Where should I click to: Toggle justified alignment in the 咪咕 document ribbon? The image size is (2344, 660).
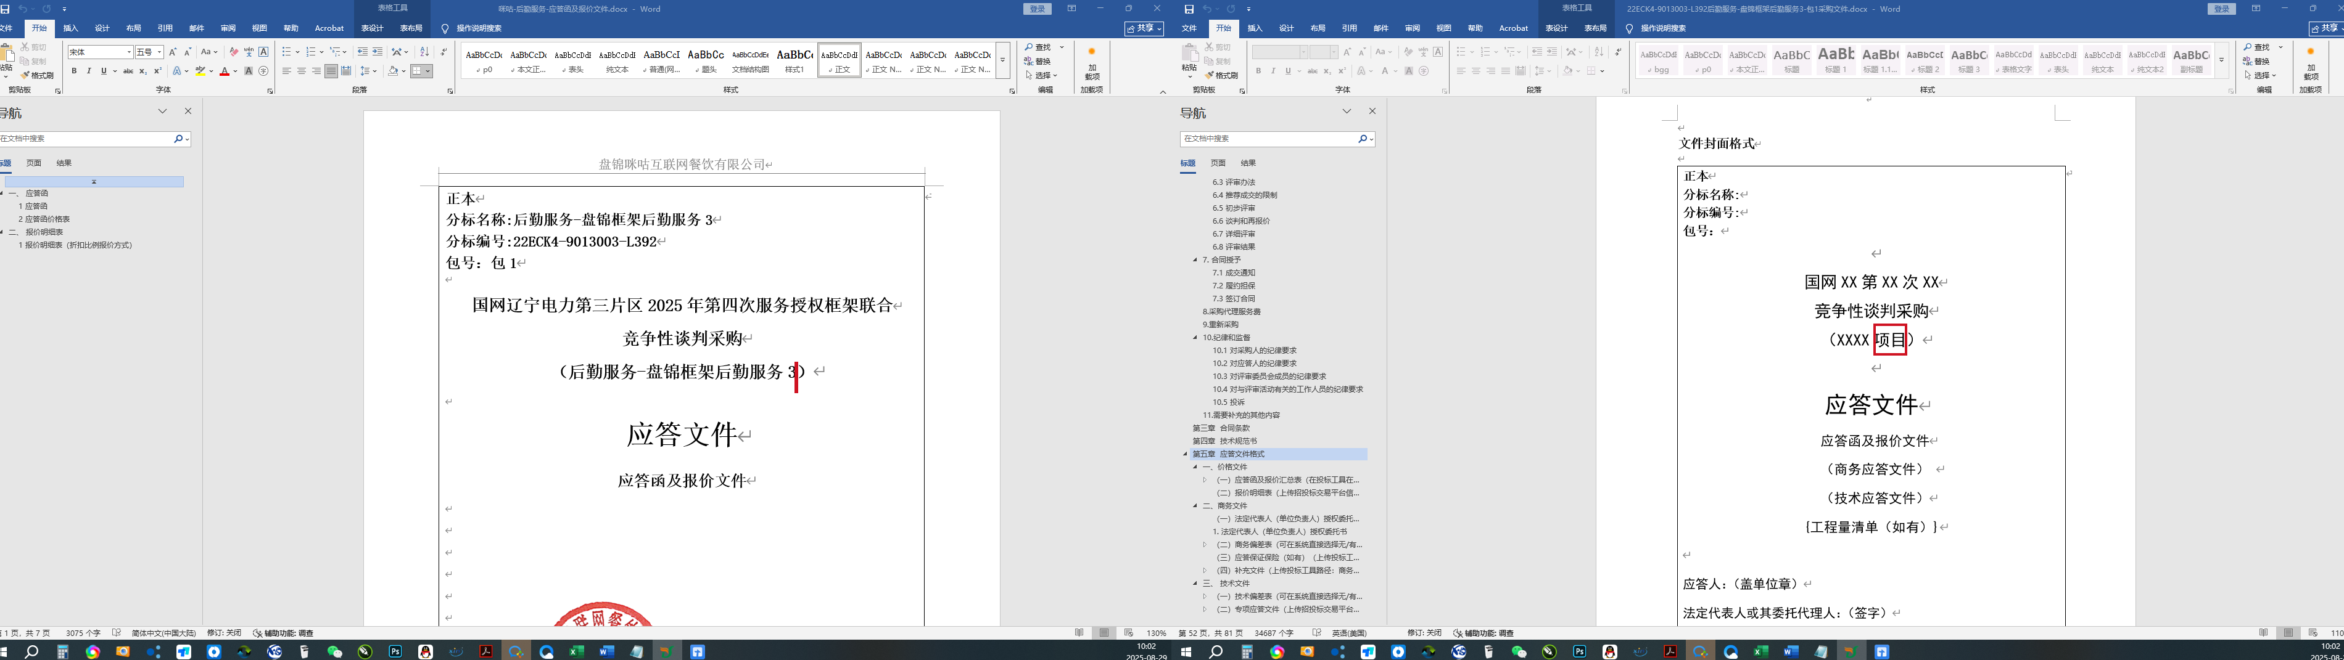331,71
